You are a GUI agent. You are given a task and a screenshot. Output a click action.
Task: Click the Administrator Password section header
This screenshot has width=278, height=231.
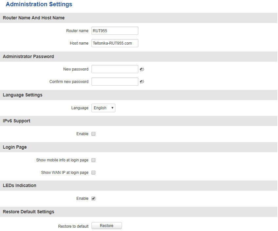pos(29,56)
